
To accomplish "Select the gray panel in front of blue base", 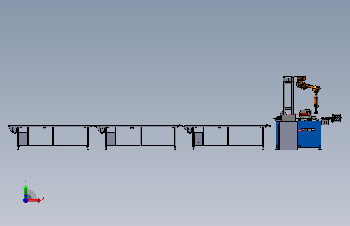I will click(288, 136).
